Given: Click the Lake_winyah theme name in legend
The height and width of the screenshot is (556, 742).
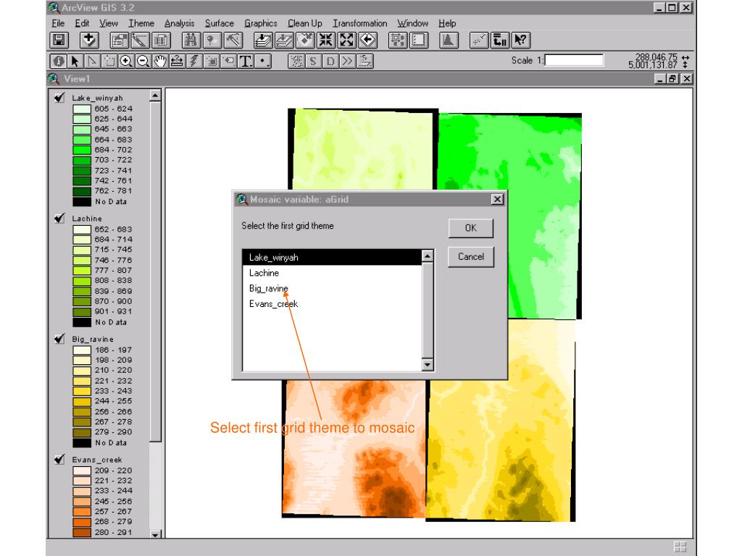Looking at the screenshot, I should click(98, 98).
